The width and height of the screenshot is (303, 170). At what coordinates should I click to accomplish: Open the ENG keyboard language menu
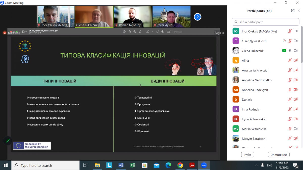pos(270,165)
